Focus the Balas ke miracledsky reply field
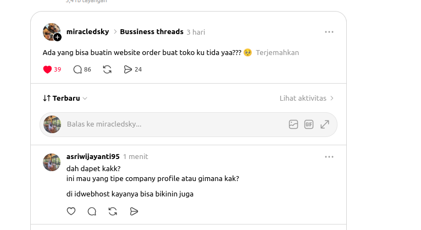This screenshot has width=421, height=230. 175,124
